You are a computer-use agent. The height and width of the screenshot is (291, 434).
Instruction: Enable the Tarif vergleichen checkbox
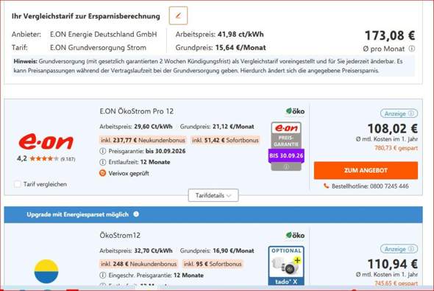tap(17, 184)
